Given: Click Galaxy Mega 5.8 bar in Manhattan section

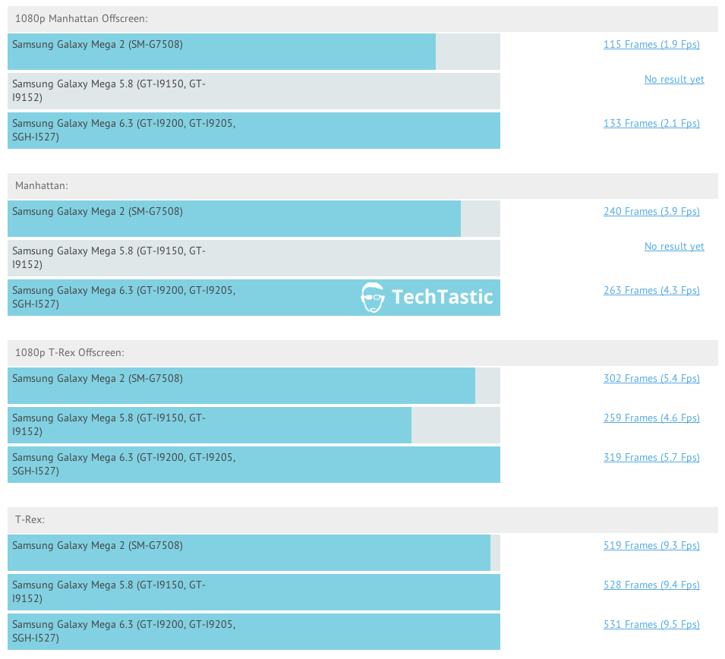Looking at the screenshot, I should point(254,258).
